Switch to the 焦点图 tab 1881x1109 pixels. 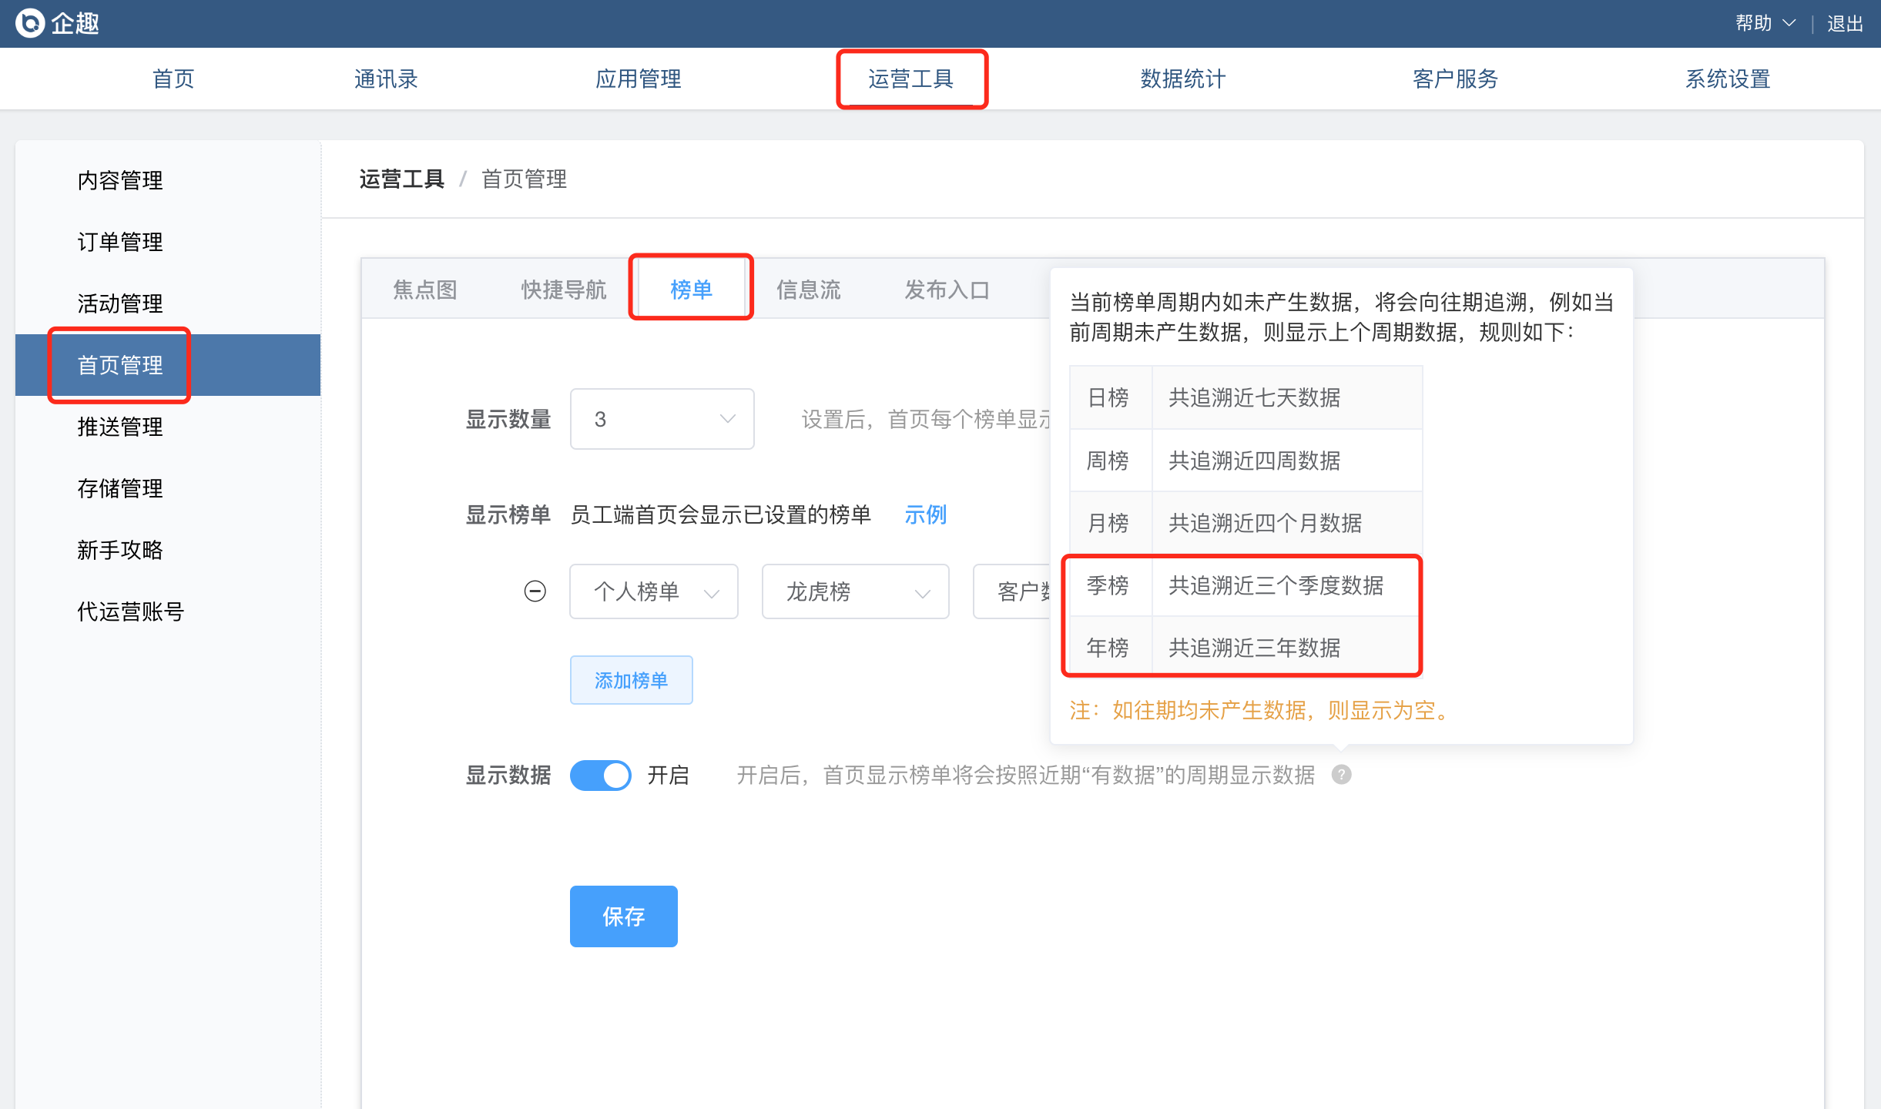(425, 290)
